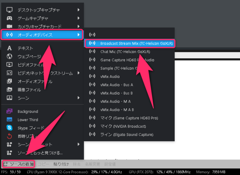
Task: Click the red instant replay icon
Action: (9, 136)
